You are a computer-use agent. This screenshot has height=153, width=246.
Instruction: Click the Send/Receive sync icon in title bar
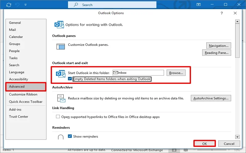pyautogui.click(x=9, y=5)
